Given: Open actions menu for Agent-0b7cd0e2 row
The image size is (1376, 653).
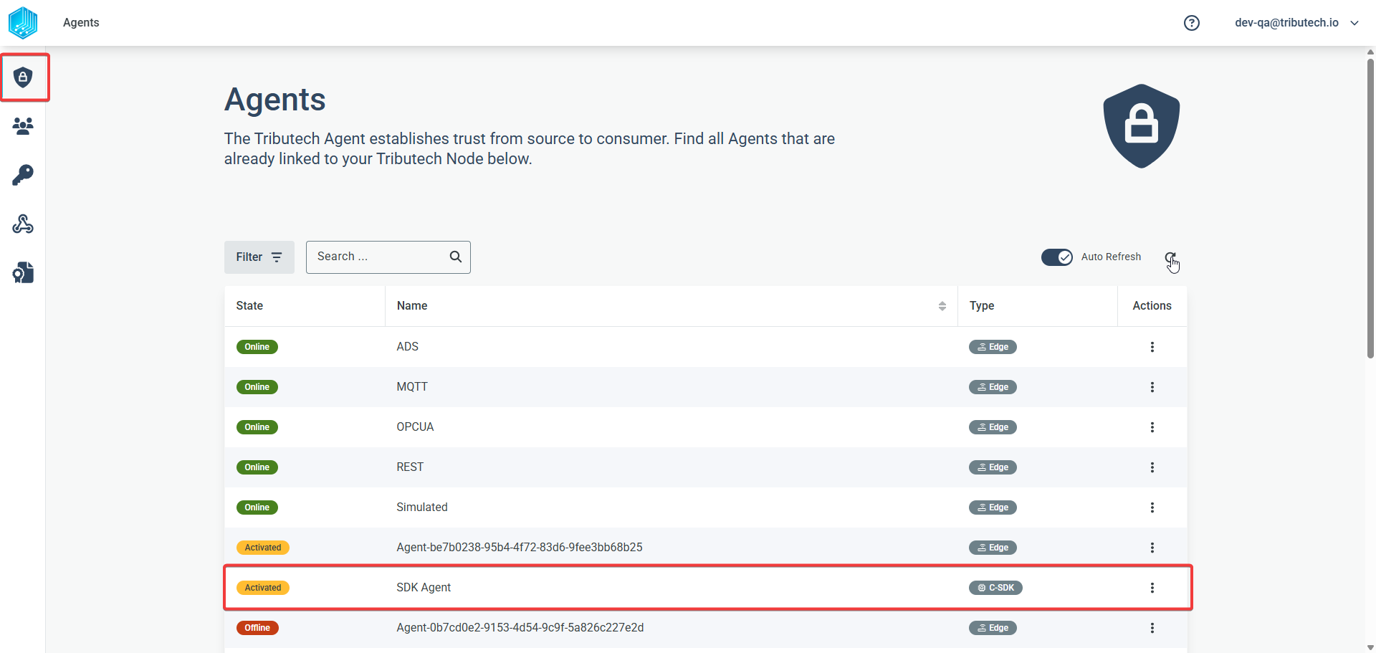Looking at the screenshot, I should pyautogui.click(x=1152, y=628).
